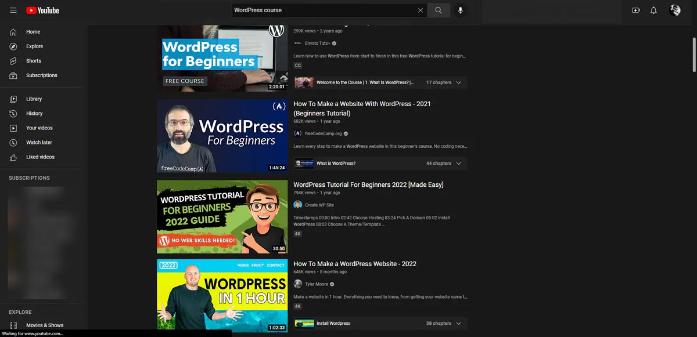Click the 682K views metadata text
The width and height of the screenshot is (697, 337).
304,122
